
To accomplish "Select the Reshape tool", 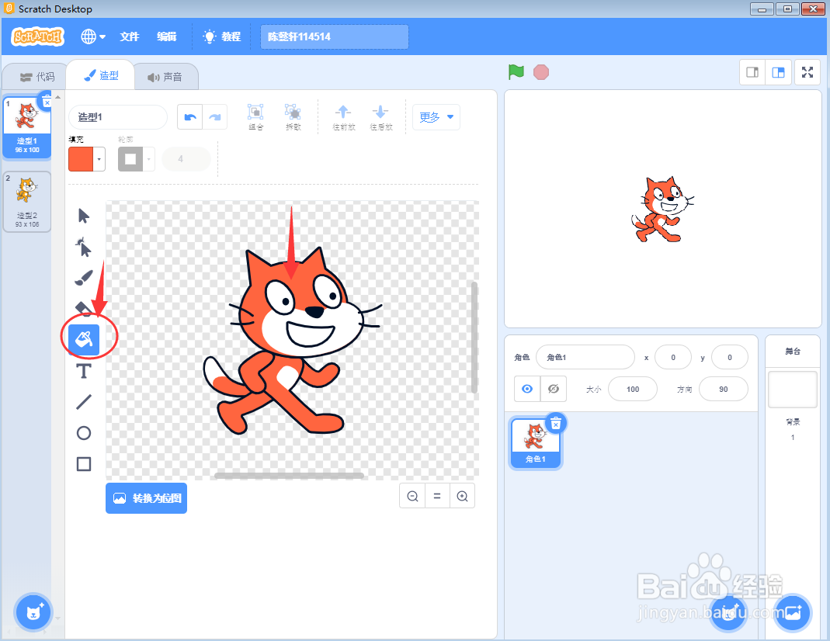I will coord(84,247).
